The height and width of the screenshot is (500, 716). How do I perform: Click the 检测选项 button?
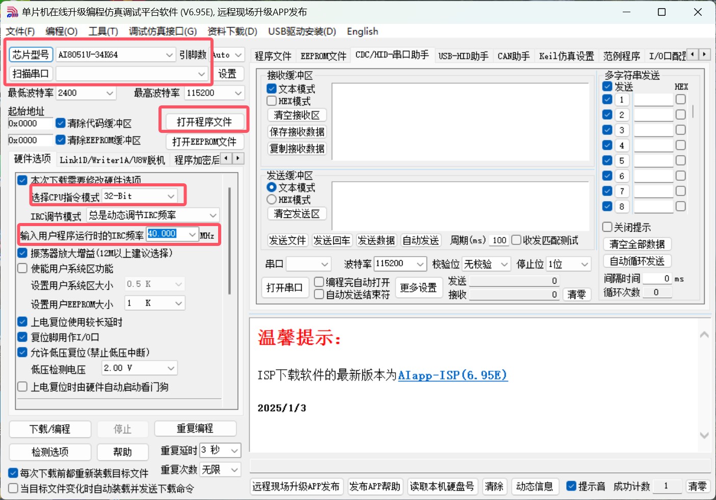pos(50,452)
